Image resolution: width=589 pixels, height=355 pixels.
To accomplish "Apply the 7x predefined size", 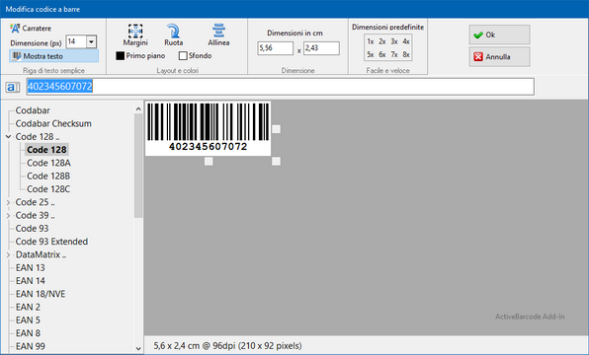I will pos(394,55).
